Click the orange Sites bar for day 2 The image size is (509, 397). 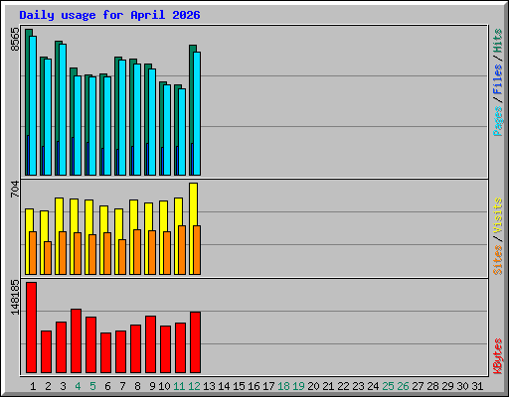pos(48,258)
